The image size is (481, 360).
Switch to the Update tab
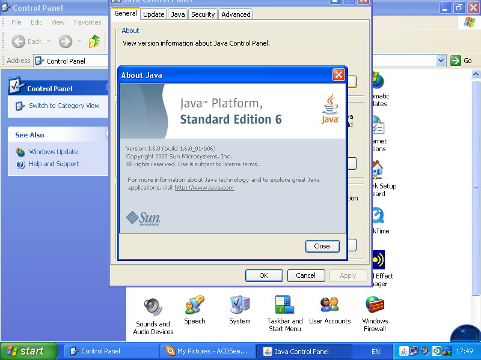click(154, 14)
